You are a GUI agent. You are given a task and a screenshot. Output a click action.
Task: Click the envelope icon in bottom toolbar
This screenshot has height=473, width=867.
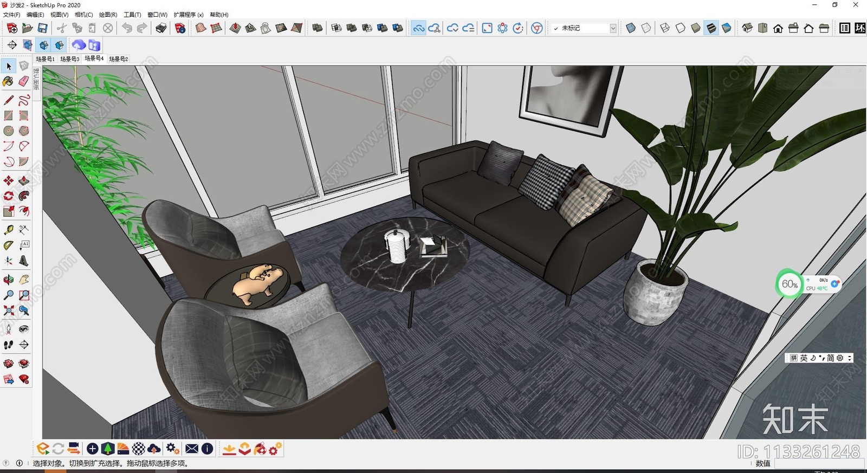[192, 449]
